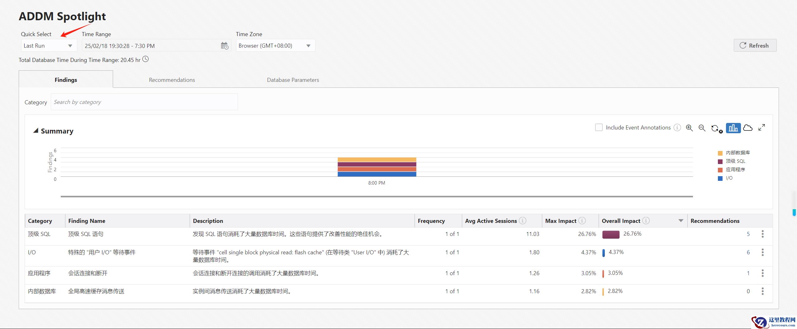797x329 pixels.
Task: Click the zoom out magnifier icon
Action: pos(702,128)
